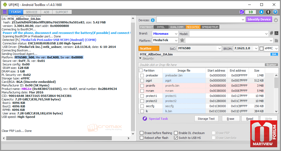The height and width of the screenshot is (151, 281).
Task: Check the protect1 partition checkbox
Action: [142, 96]
